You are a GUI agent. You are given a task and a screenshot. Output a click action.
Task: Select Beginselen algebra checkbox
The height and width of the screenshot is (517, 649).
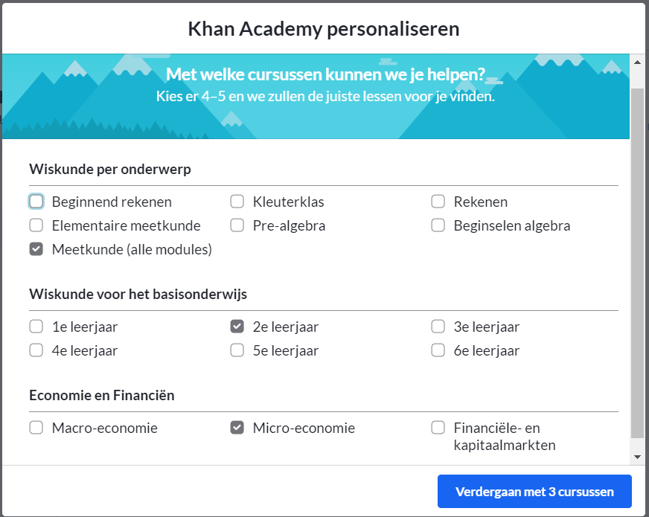coord(438,225)
